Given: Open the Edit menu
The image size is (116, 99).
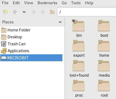Looking at the screenshot, I should [16, 3].
